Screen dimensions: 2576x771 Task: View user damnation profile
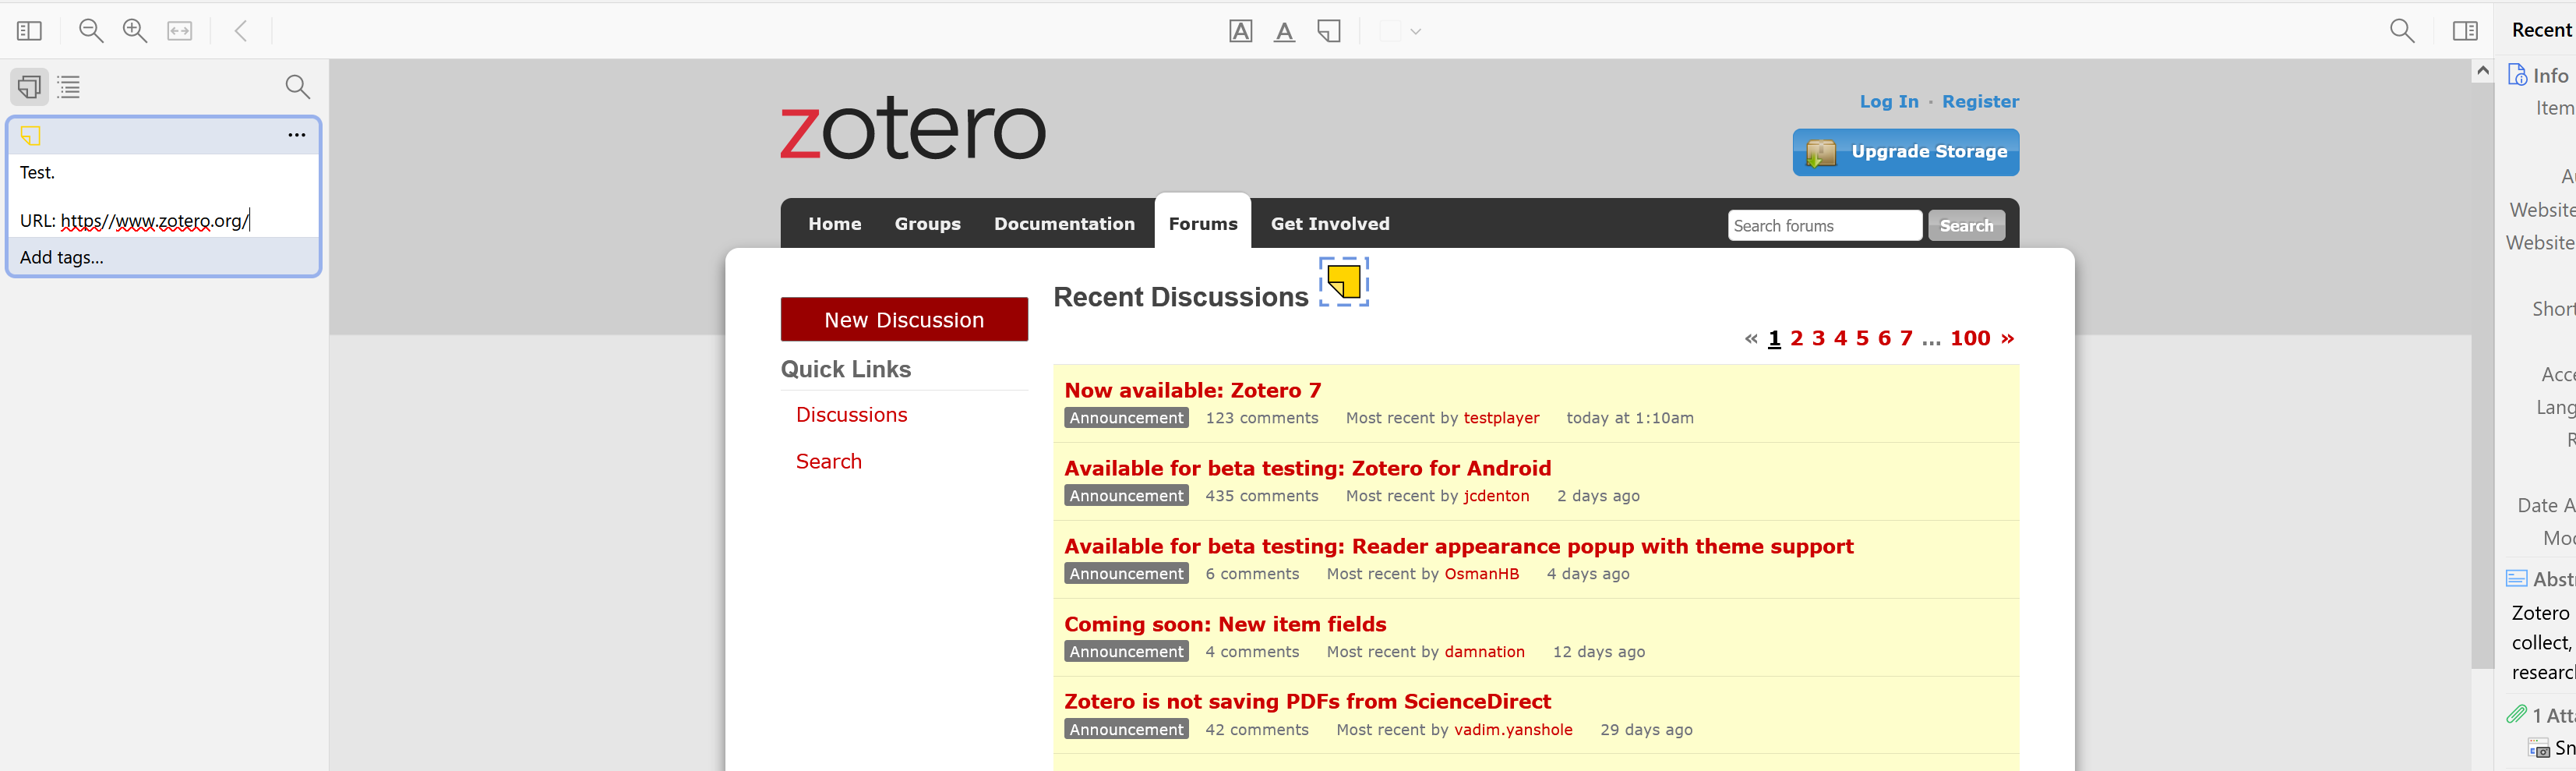point(1484,652)
